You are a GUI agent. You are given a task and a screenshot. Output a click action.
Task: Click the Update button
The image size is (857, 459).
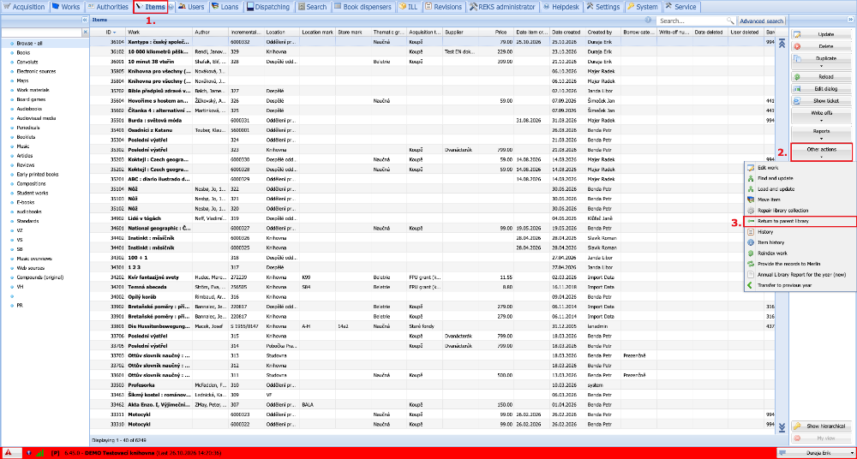click(x=822, y=34)
